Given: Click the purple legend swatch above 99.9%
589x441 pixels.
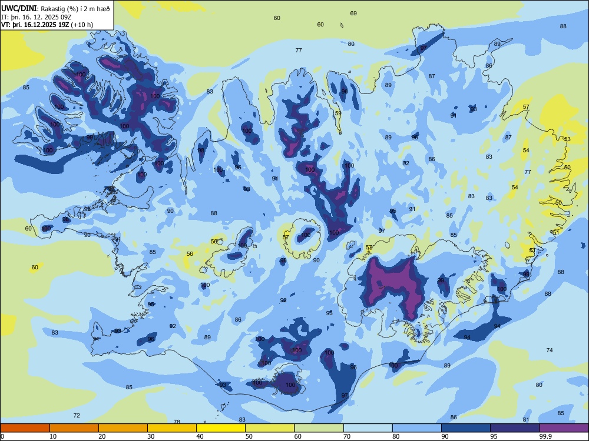Looking at the screenshot, I should coord(564,428).
